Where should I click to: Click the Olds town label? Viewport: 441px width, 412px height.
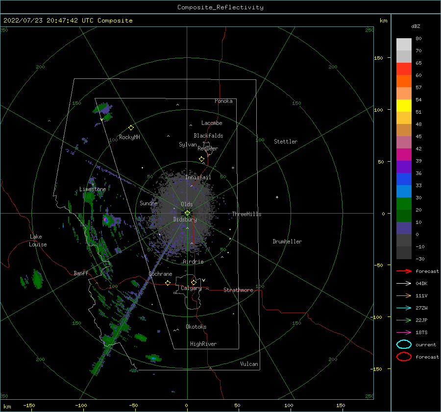coord(187,204)
